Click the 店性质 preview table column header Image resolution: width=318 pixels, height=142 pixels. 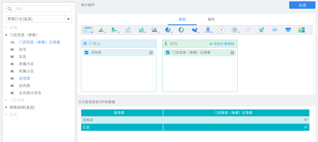(x=122, y=113)
